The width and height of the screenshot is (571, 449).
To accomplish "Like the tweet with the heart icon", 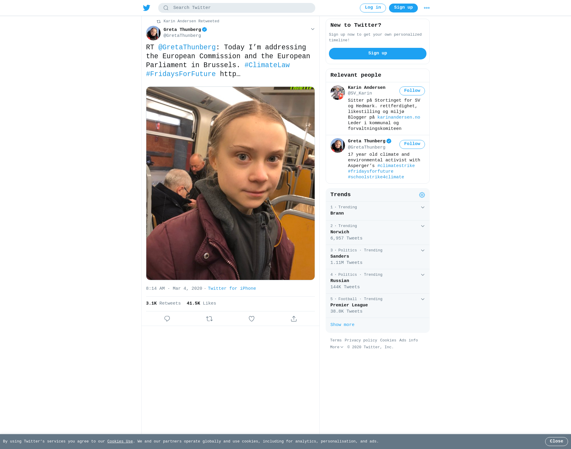I will pos(252,319).
